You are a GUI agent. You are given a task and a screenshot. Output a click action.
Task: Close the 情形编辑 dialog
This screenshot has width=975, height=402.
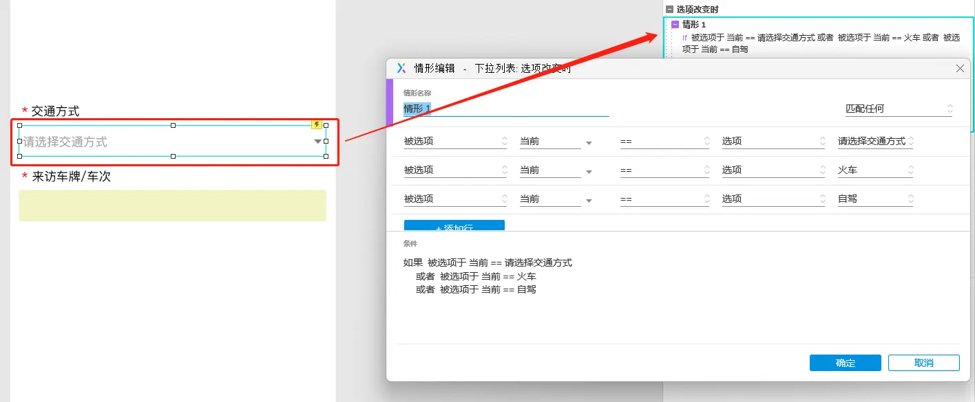click(960, 68)
